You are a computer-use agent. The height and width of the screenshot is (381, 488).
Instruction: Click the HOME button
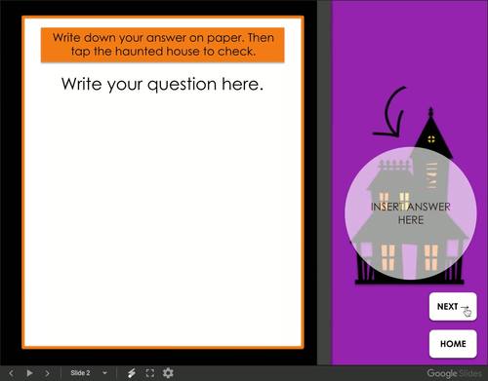pyautogui.click(x=453, y=344)
